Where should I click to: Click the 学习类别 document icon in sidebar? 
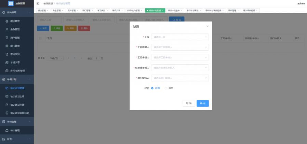7,54
